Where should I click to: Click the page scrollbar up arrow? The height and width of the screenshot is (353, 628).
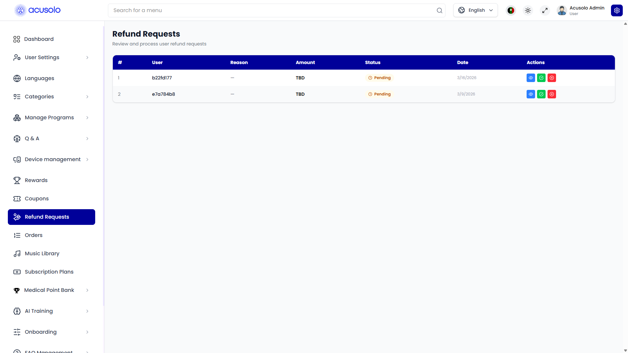point(625,24)
